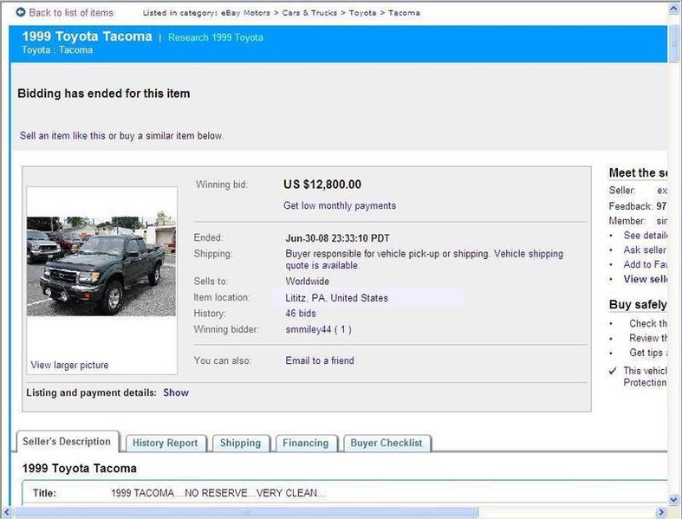The width and height of the screenshot is (682, 519).
Task: Click the Worldwide sells-to value
Action: (307, 282)
